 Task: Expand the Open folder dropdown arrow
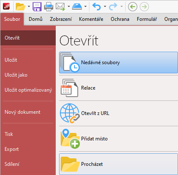[x=29, y=6]
